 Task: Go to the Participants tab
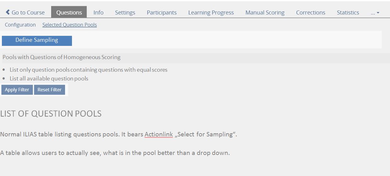point(162,13)
